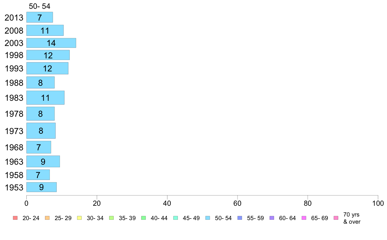This screenshot has width=387, height=240.
Task: Click the 20-24 legend color swatch
Action: tap(15, 218)
